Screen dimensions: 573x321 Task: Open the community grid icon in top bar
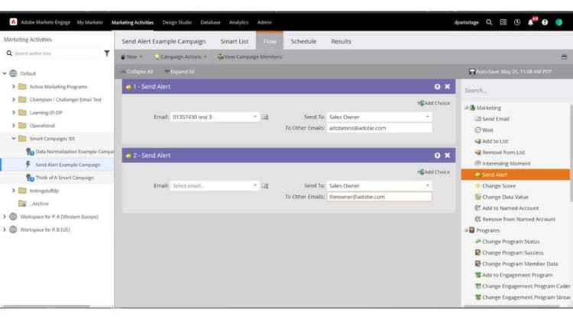pos(503,22)
